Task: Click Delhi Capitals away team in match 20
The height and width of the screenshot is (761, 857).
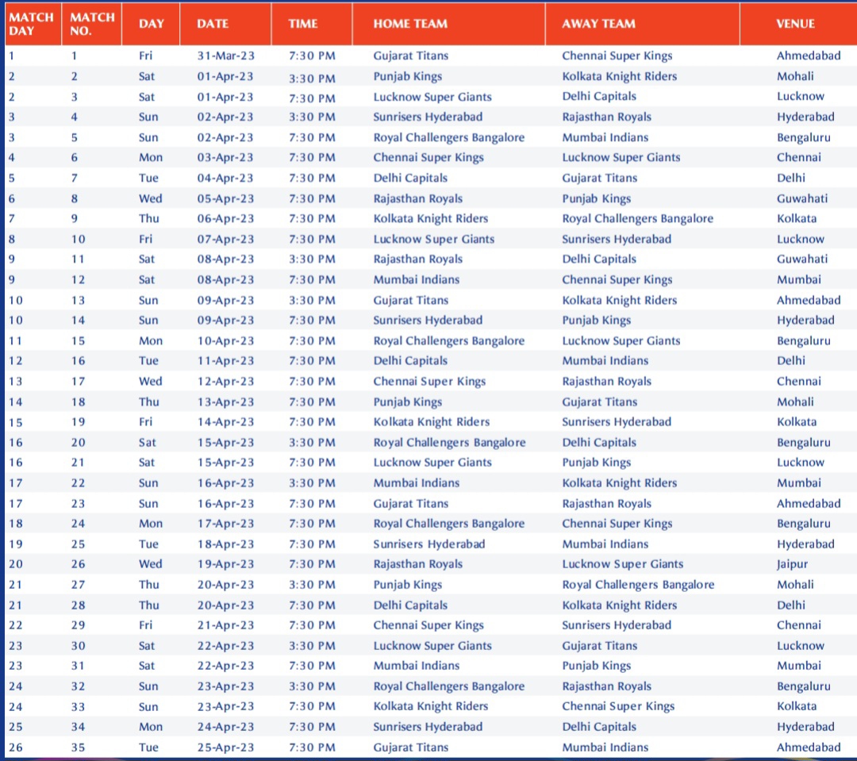Action: click(x=599, y=442)
